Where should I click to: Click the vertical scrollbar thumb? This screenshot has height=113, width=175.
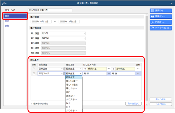[x=147, y=58]
